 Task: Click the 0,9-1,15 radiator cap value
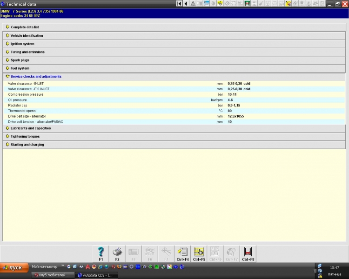click(x=234, y=106)
